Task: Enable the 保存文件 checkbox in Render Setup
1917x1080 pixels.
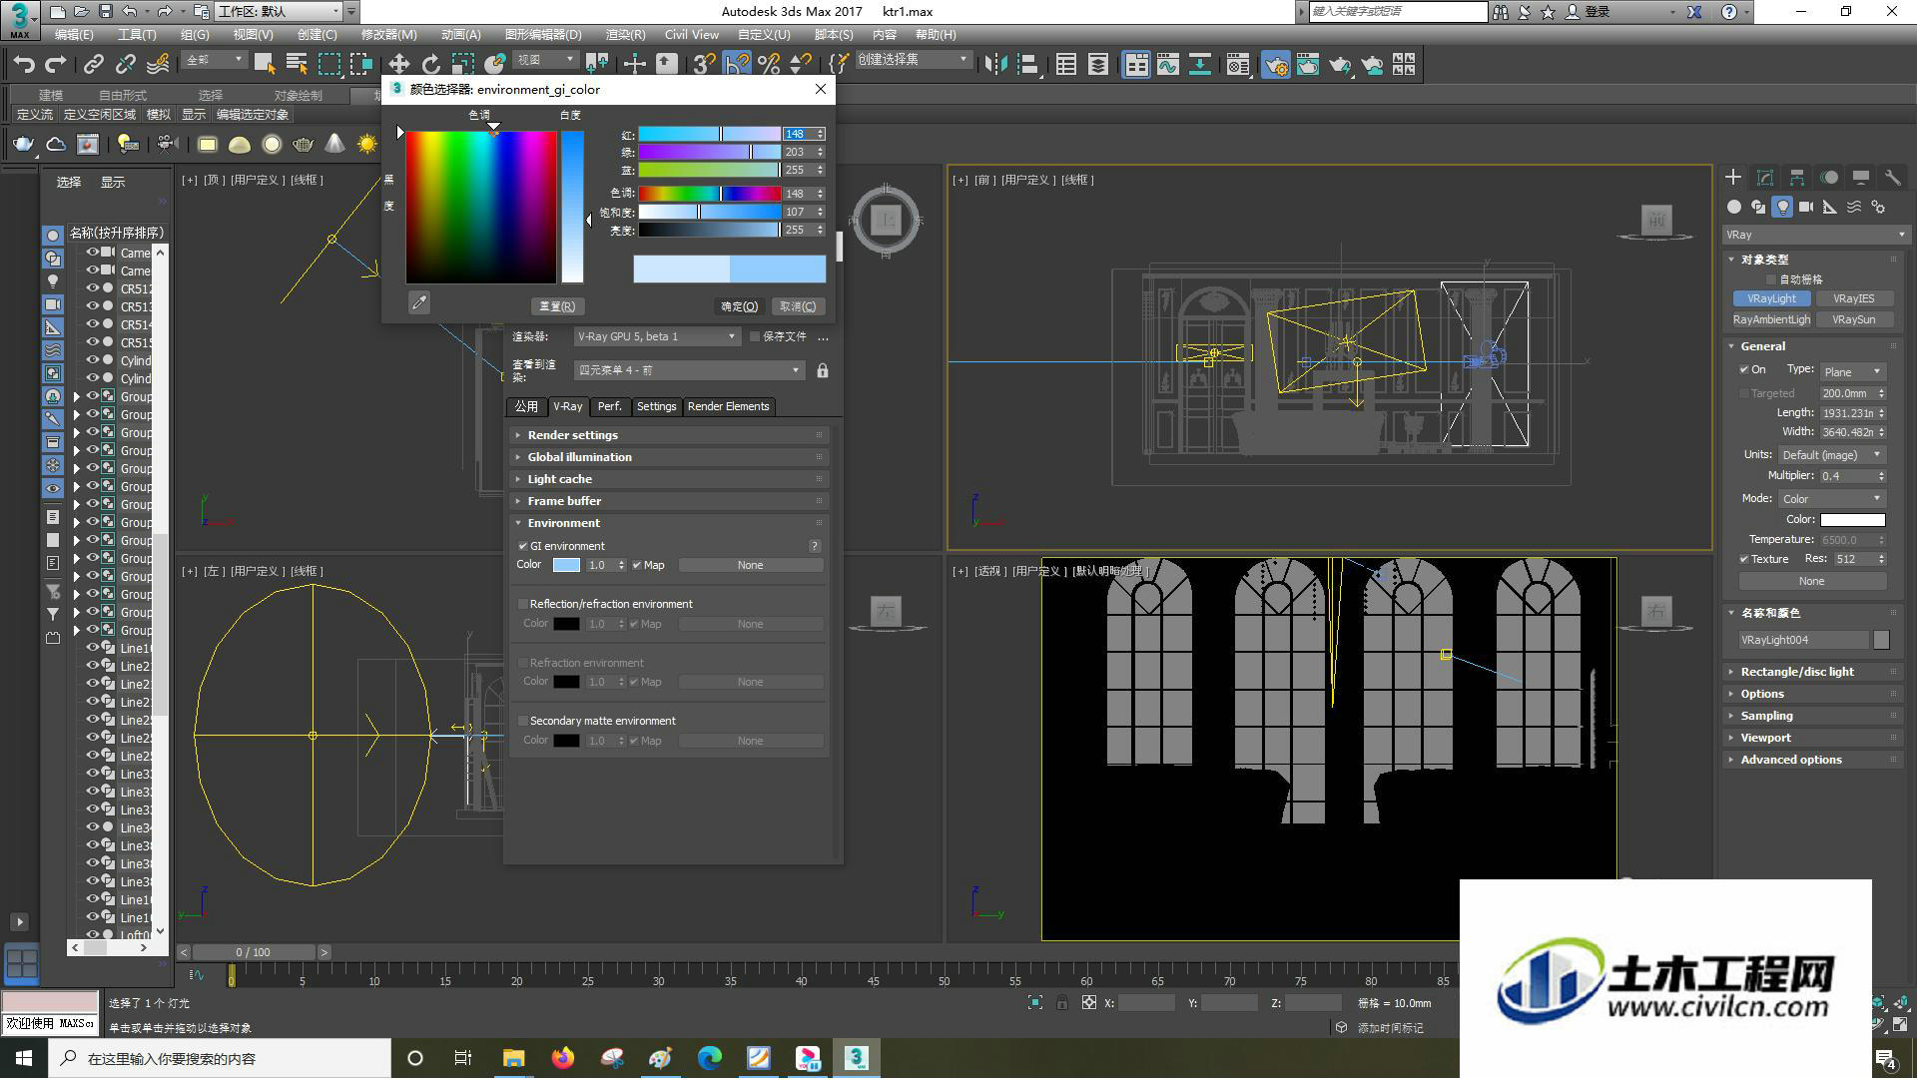Action: click(x=755, y=337)
